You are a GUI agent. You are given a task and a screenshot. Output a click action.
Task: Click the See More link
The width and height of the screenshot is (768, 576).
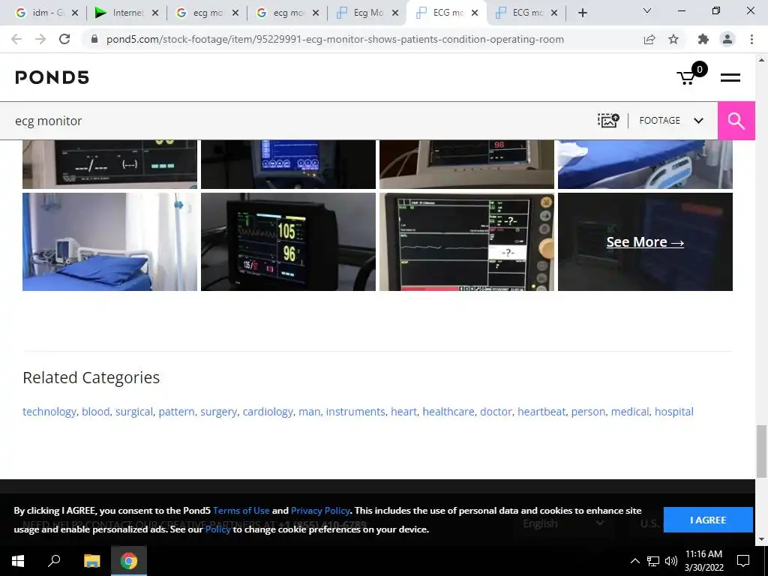click(645, 242)
